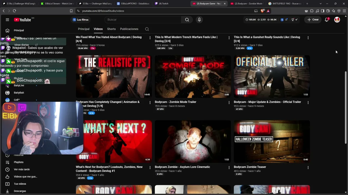
Task: Click the Los filtros button
Action: coord(80,20)
